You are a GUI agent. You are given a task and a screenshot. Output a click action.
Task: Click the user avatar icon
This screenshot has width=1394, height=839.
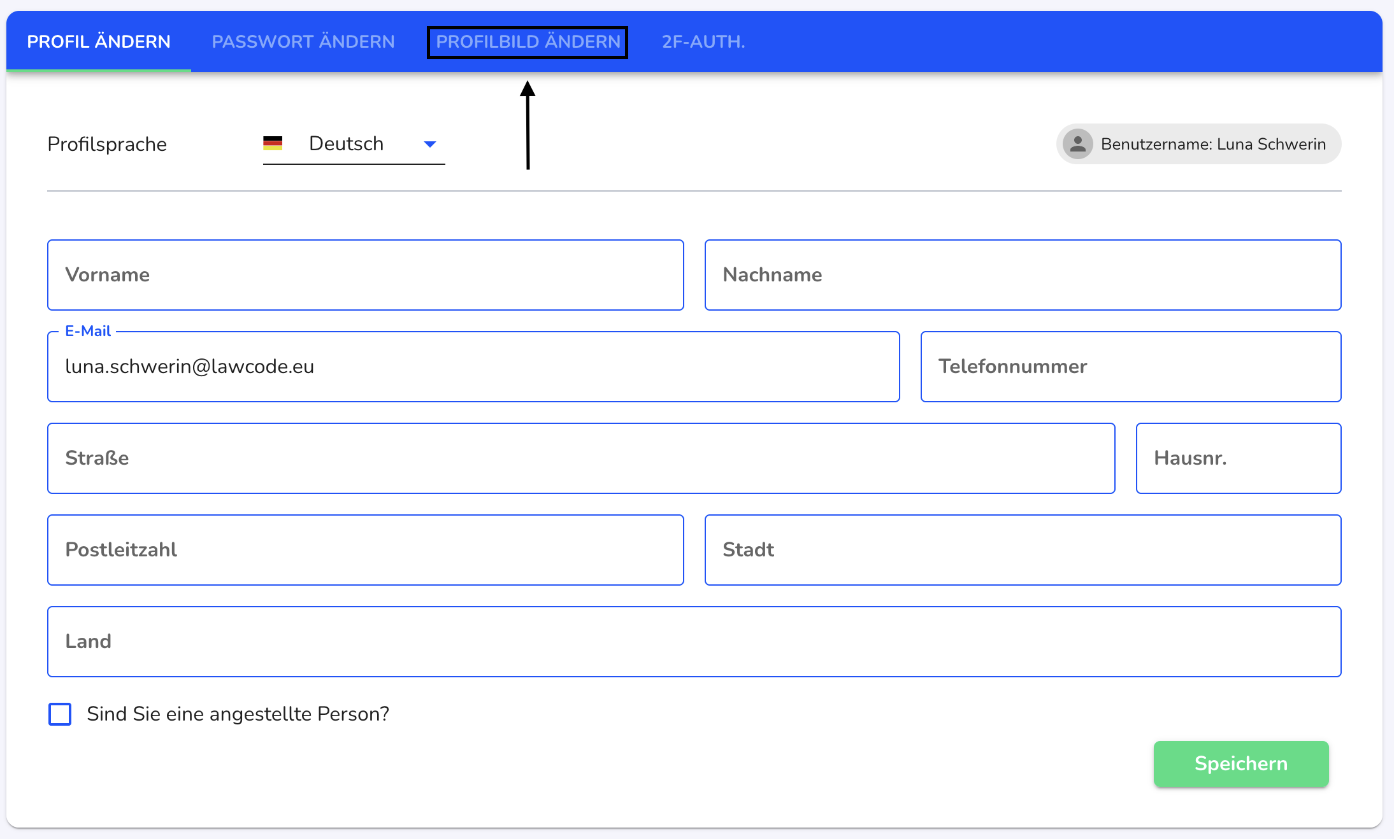pyautogui.click(x=1078, y=144)
